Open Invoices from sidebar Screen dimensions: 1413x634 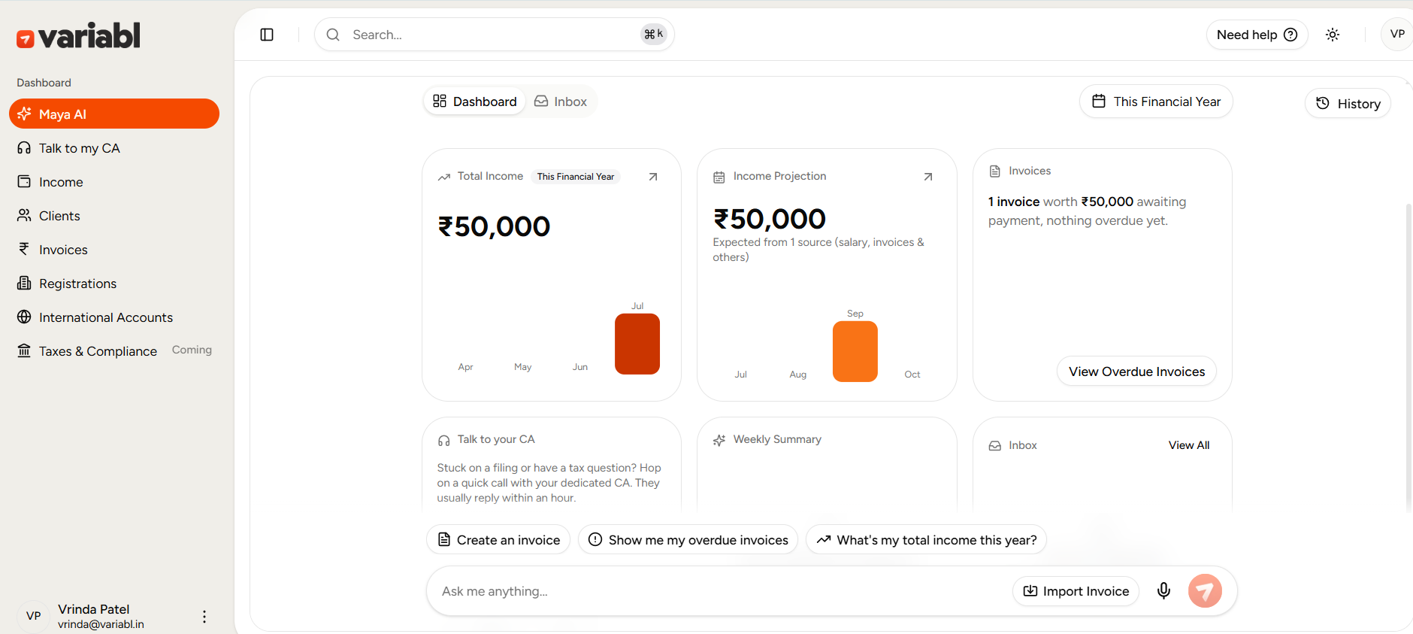114,250
